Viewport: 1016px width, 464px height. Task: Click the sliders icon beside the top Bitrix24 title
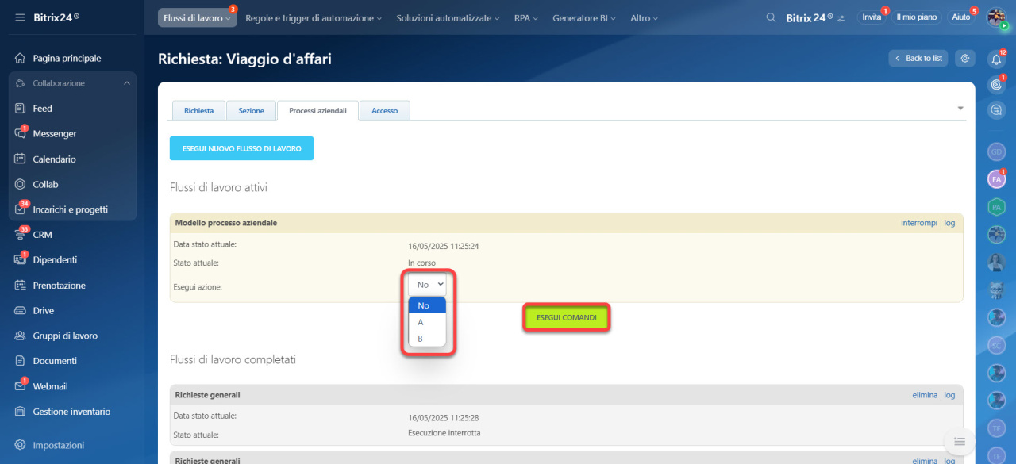click(x=841, y=17)
